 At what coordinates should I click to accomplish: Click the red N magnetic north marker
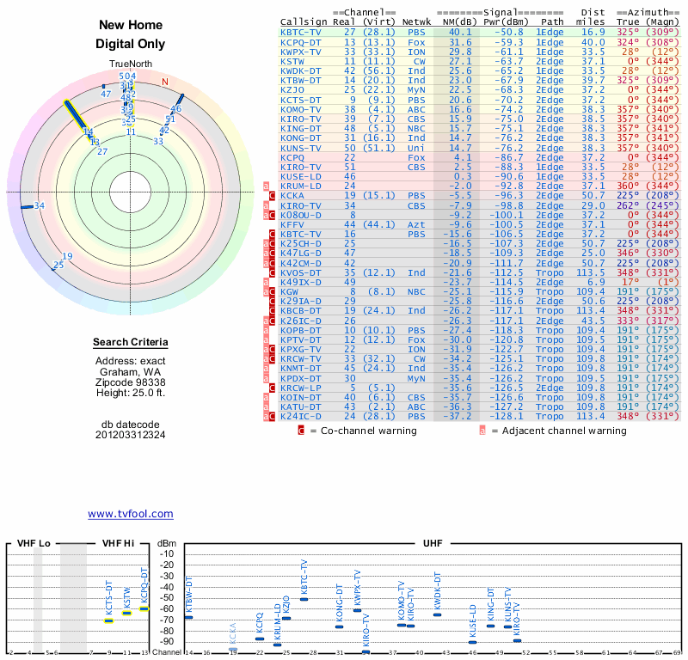(165, 82)
